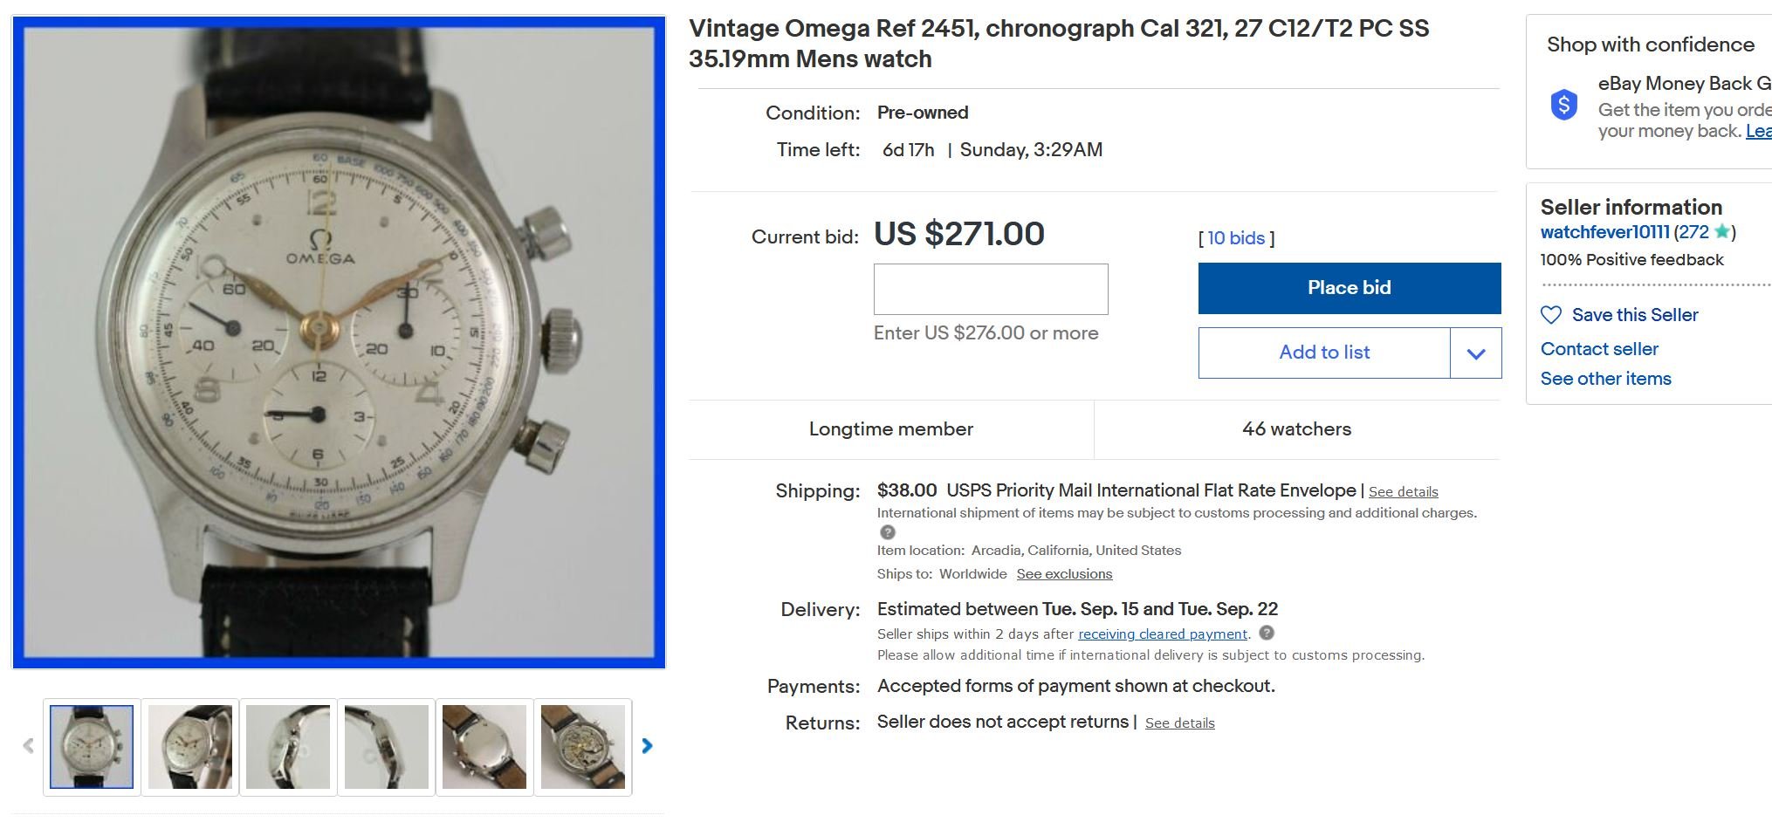This screenshot has width=1772, height=822.
Task: Click the seller feedback star icon
Action: pos(1721,232)
